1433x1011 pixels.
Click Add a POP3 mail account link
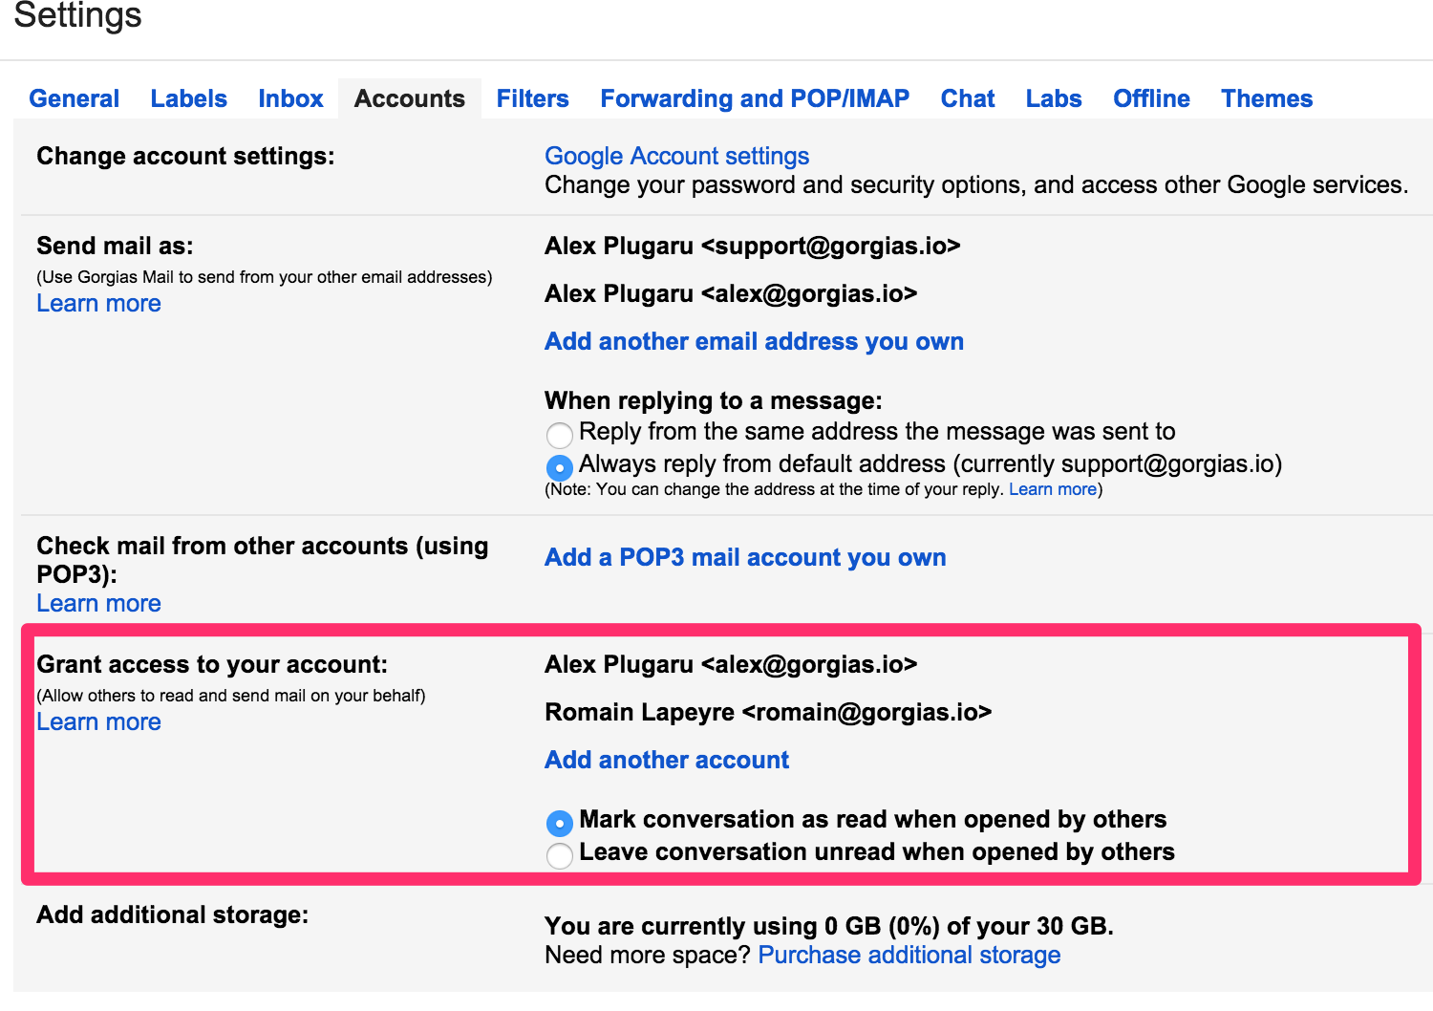(x=745, y=557)
